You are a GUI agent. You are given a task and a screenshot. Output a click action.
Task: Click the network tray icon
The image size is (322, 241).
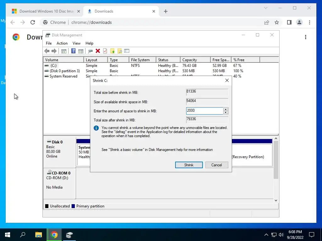point(274,235)
